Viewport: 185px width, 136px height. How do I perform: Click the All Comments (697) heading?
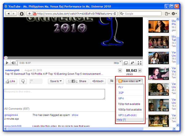click(x=17, y=109)
